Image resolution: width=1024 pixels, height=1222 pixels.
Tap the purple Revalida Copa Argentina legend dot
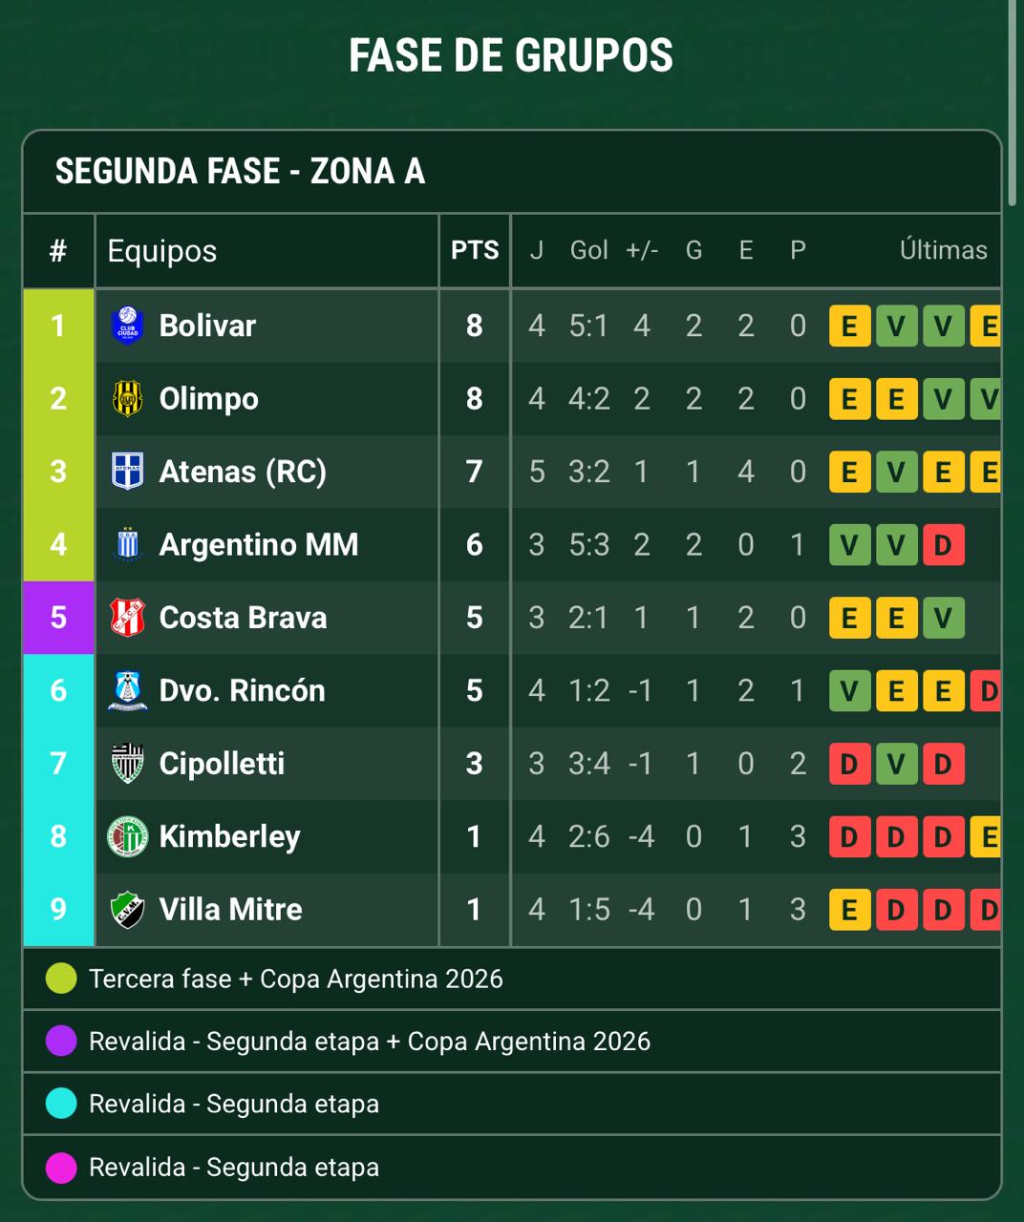click(61, 1041)
